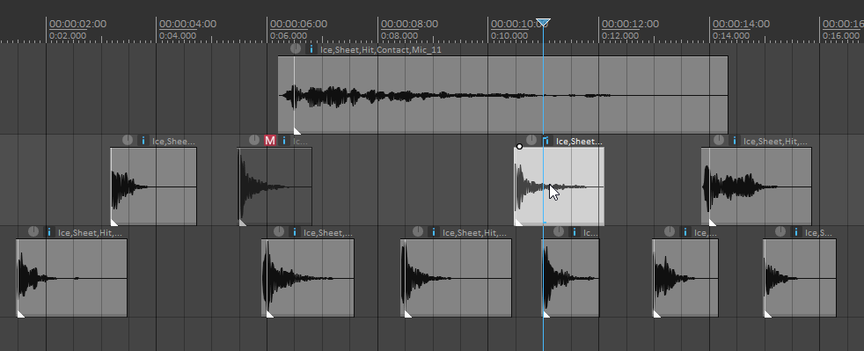The height and width of the screenshot is (351, 864).
Task: Click fade-in handle of the muted clip
Action: (x=242, y=222)
